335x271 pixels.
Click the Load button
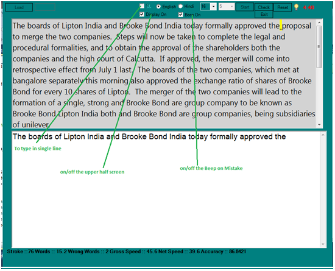[19, 7]
